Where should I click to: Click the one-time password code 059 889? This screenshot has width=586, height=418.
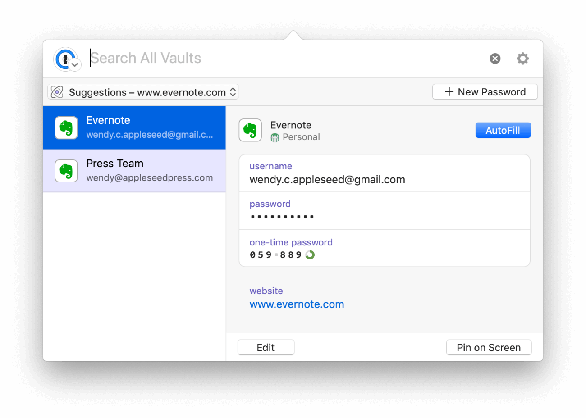tap(275, 255)
